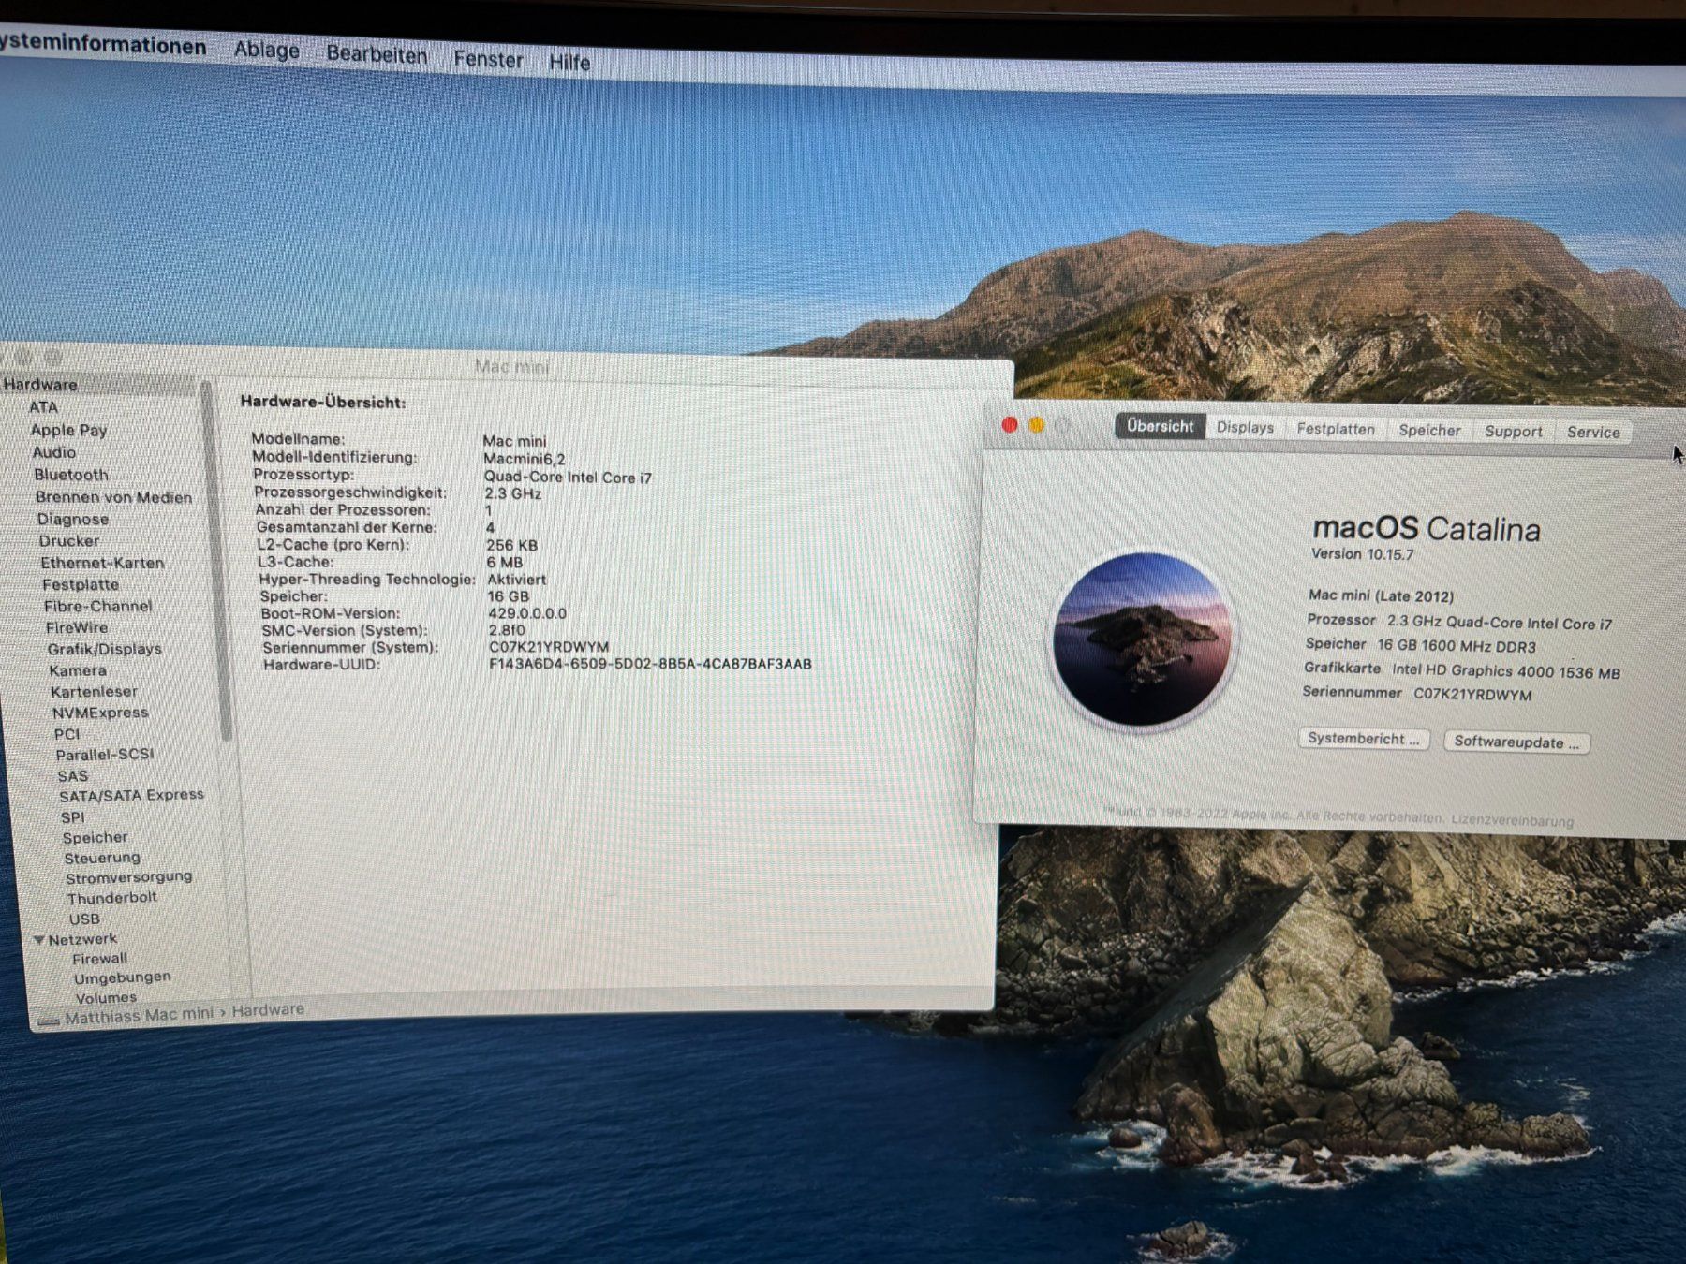Viewport: 1686px width, 1264px height.
Task: Select Ethernet-Karten in the sidebar
Action: click(102, 563)
